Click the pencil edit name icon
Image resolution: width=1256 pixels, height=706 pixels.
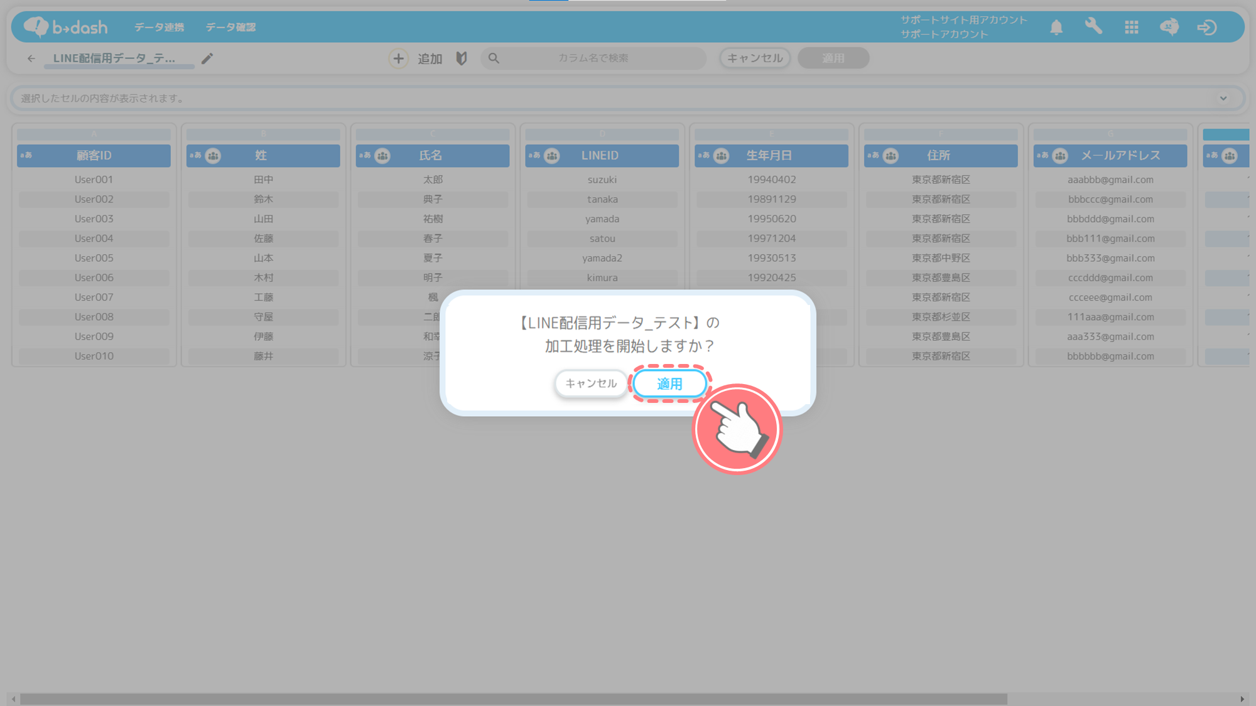click(207, 58)
